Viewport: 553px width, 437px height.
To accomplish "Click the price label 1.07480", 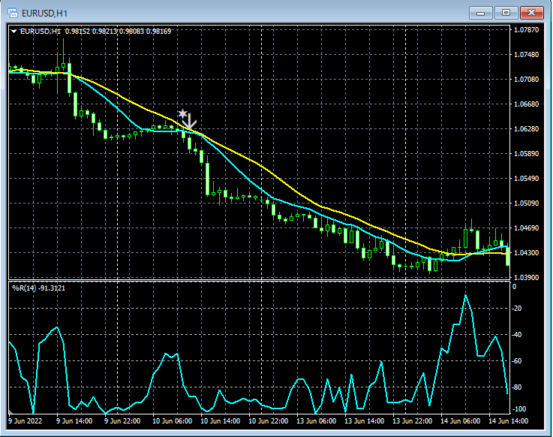I will 526,54.
